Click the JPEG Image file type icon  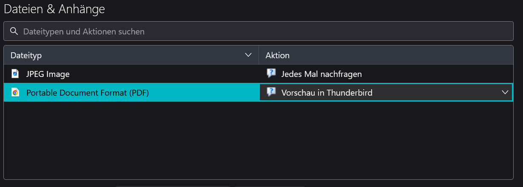pos(15,74)
